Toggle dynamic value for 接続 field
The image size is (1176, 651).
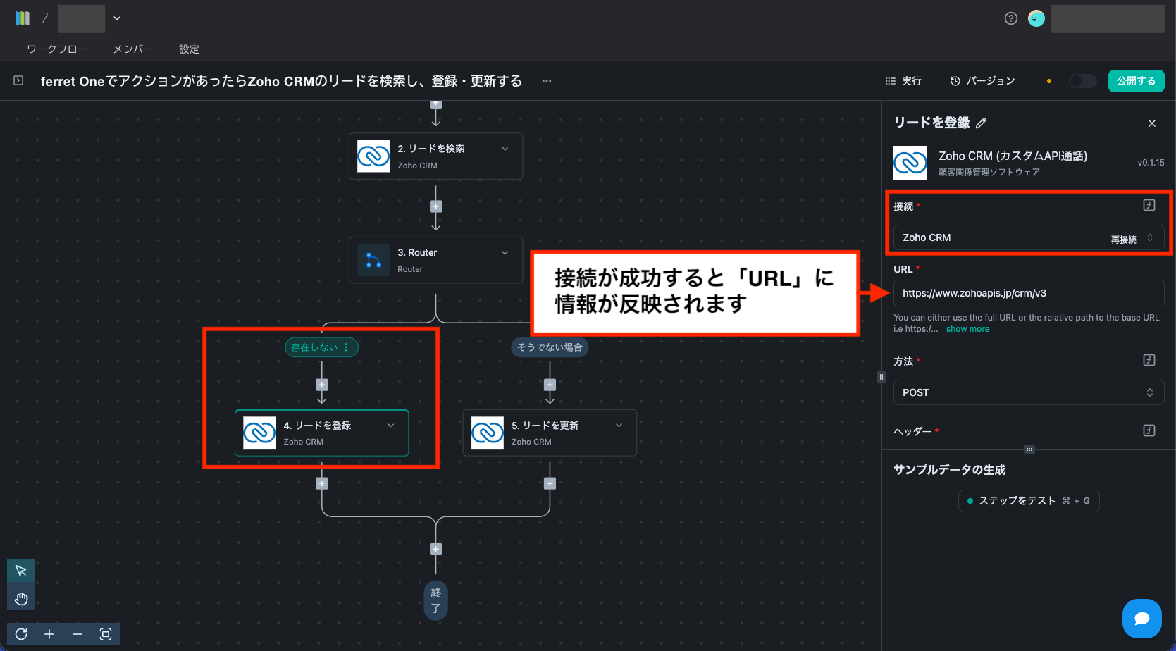tap(1149, 205)
